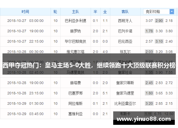
Task: Select the 2018-10-28 23:15:00 match time
Action: coord(25,93)
